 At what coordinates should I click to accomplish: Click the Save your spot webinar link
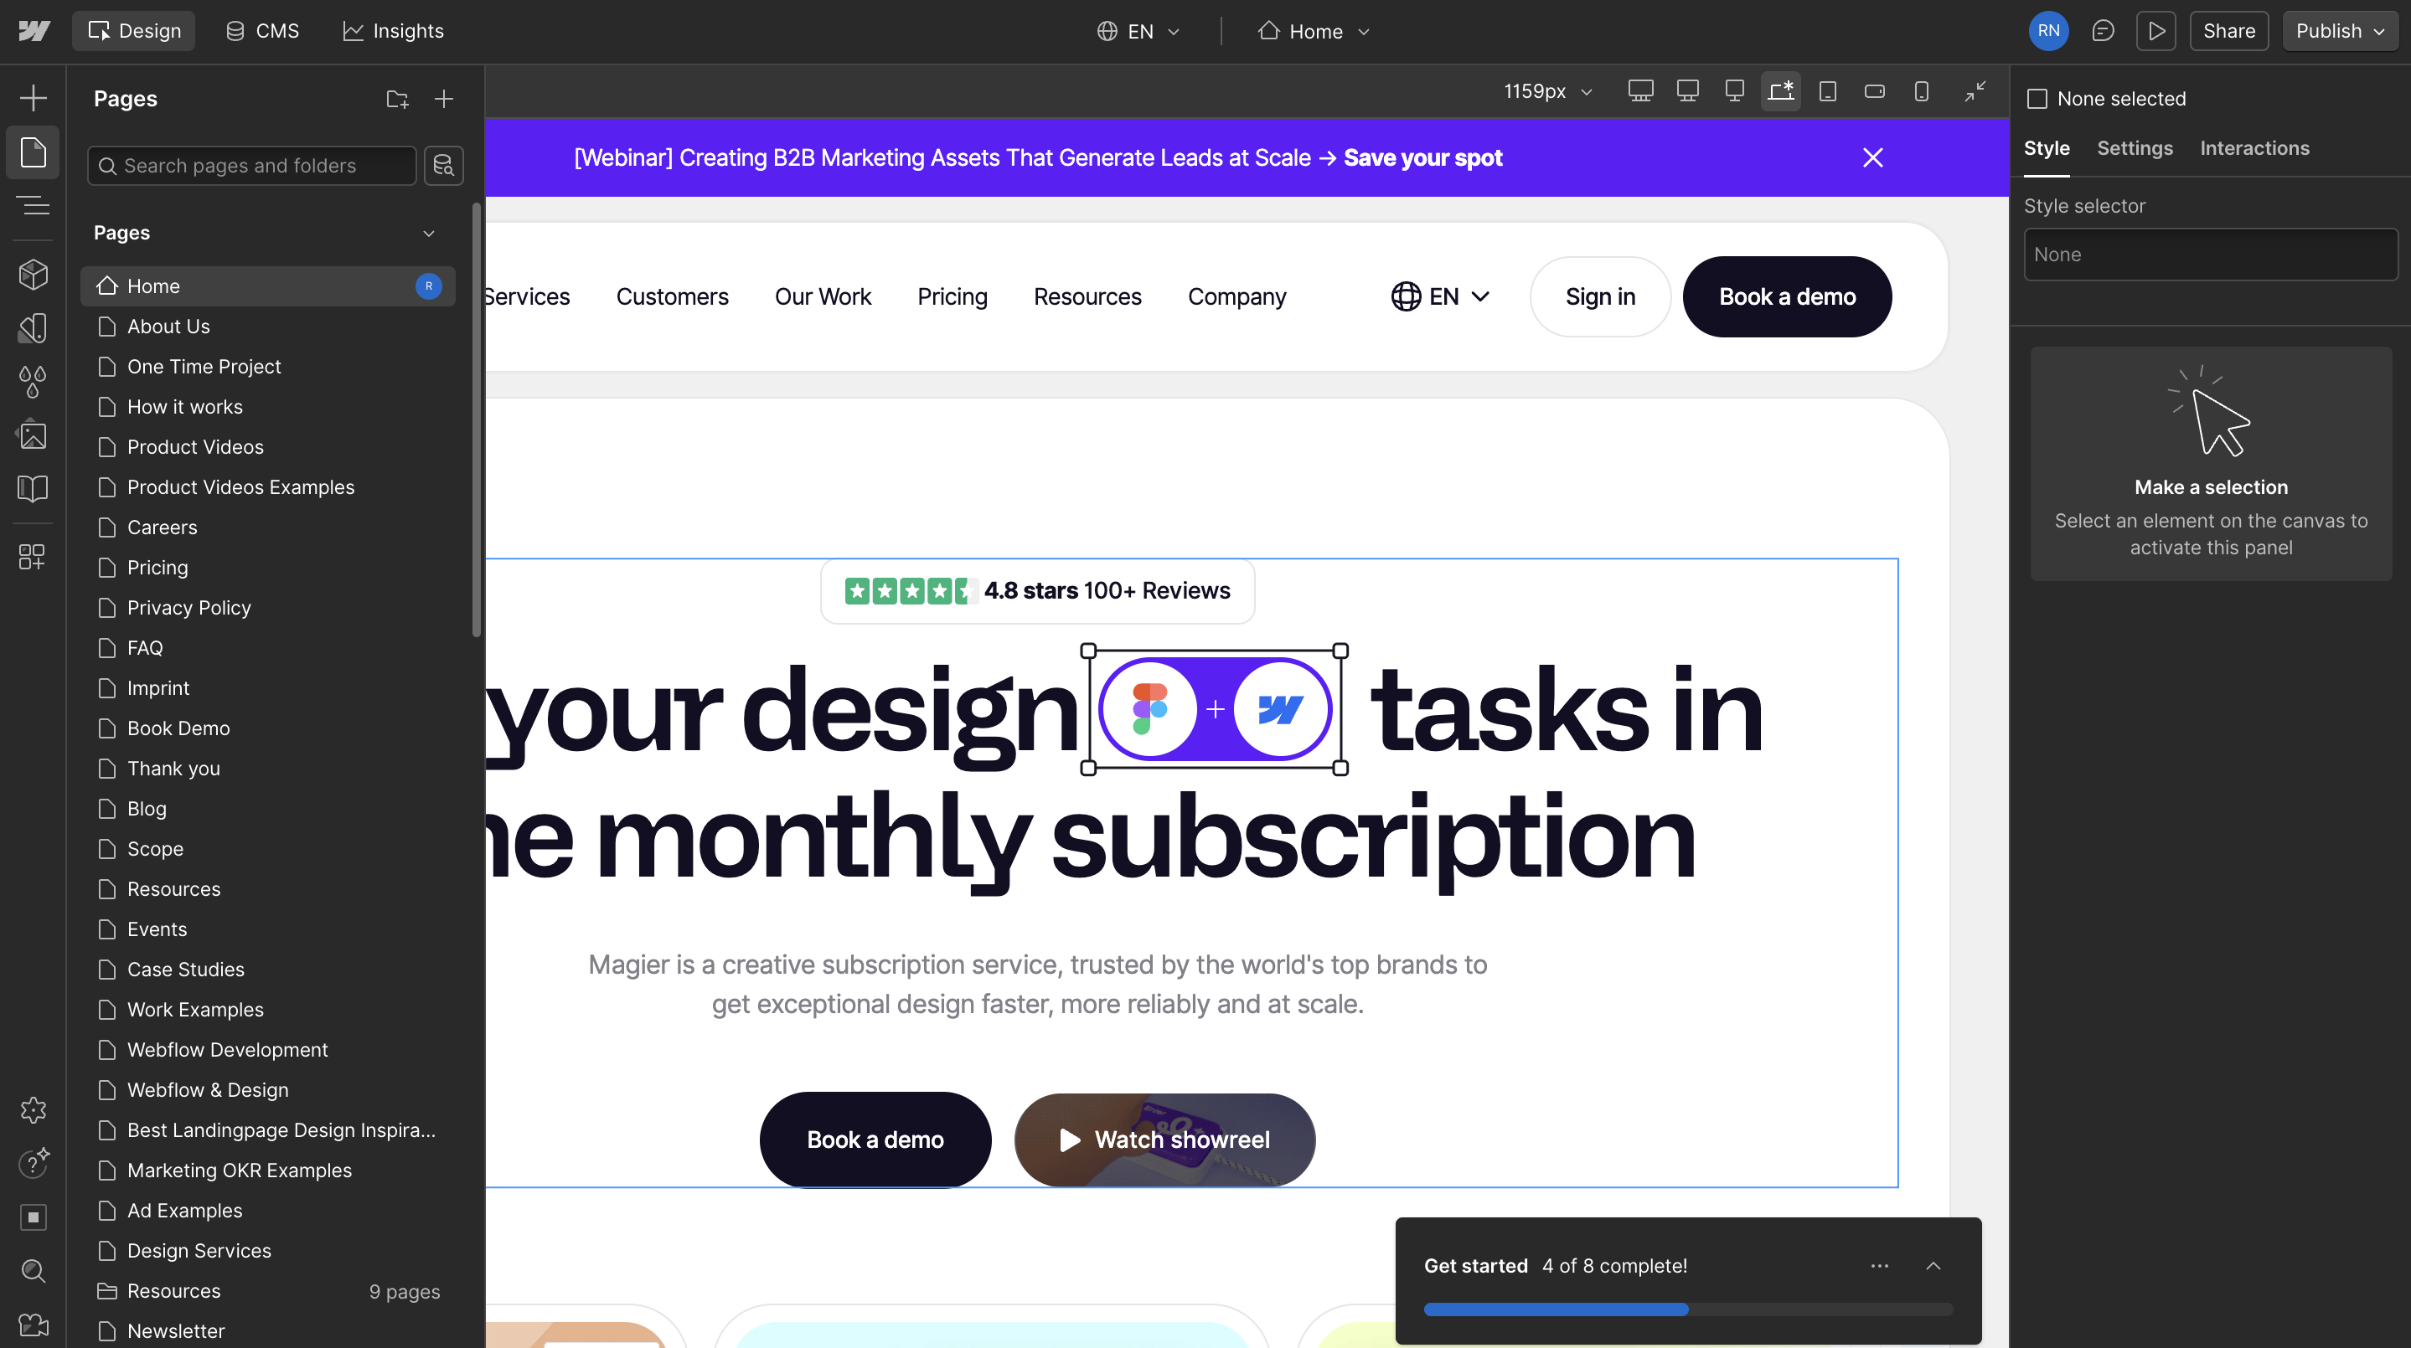1422,157
